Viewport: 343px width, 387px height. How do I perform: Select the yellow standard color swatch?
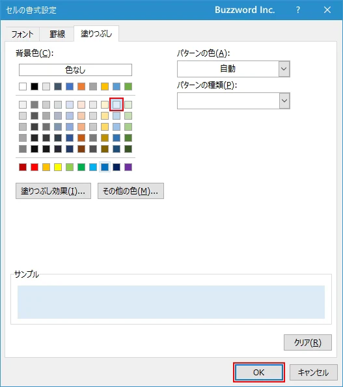pos(58,167)
